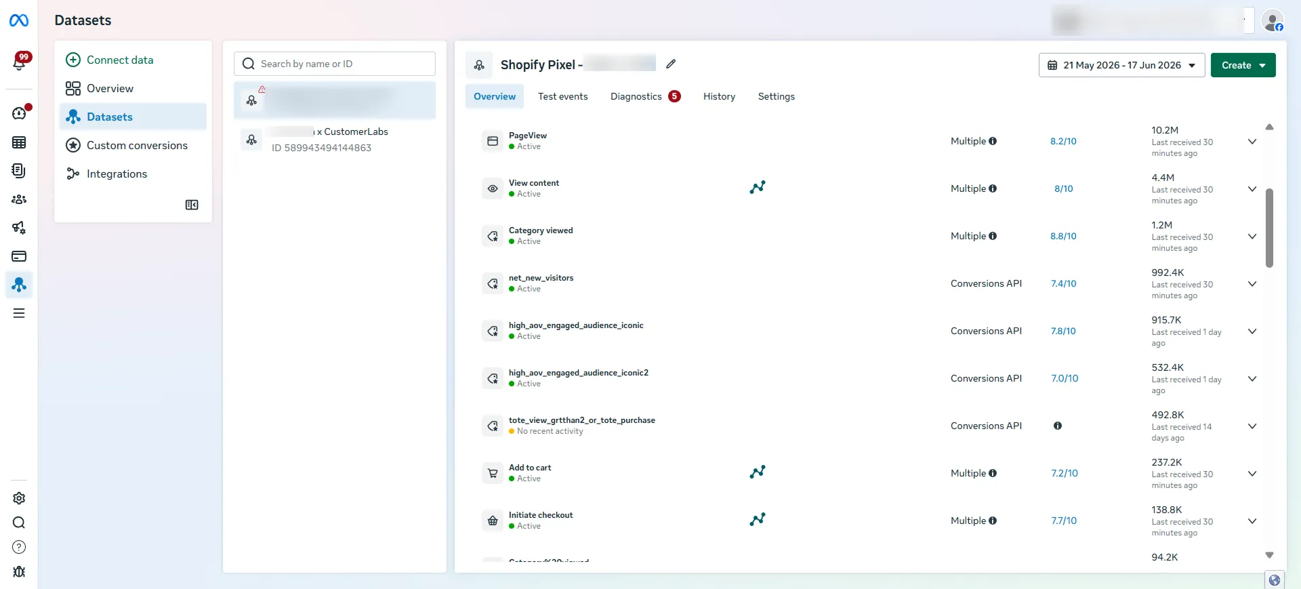Expand the Add to cart event row
Image resolution: width=1301 pixels, height=589 pixels.
[1252, 474]
